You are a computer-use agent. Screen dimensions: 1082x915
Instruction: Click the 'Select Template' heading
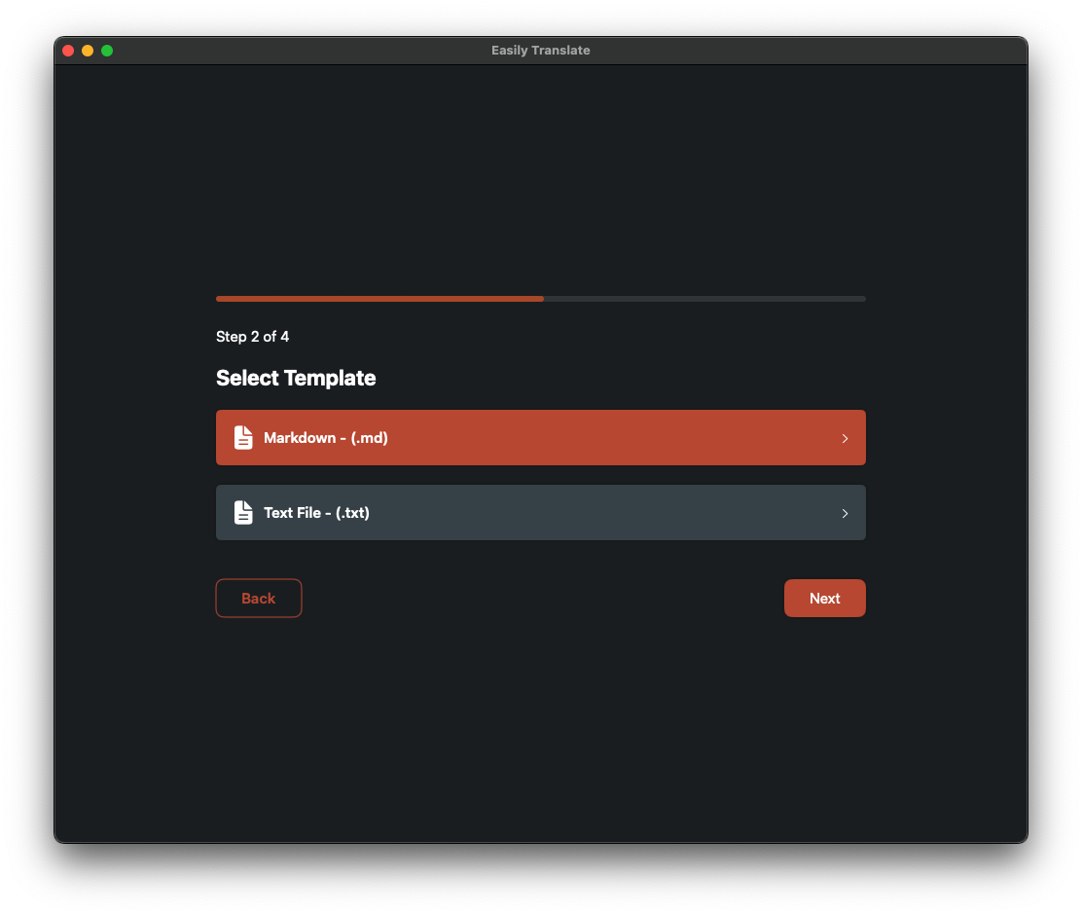pos(296,378)
